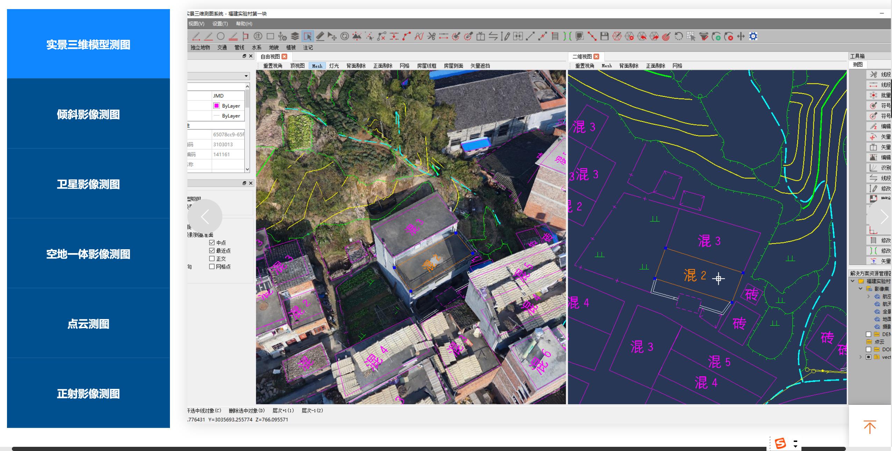Click the scissors cut-line tool in toolbar
The width and height of the screenshot is (892, 451).
pos(431,36)
